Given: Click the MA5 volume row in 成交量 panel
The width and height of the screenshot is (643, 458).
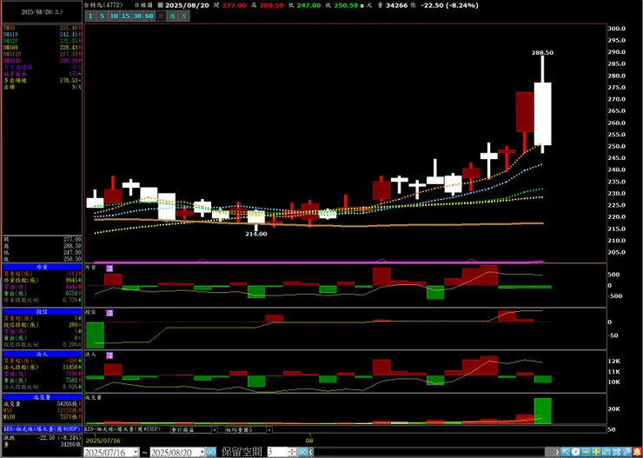Looking at the screenshot, I should pos(43,410).
